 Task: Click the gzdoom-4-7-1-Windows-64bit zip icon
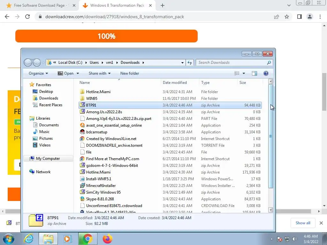(82, 166)
